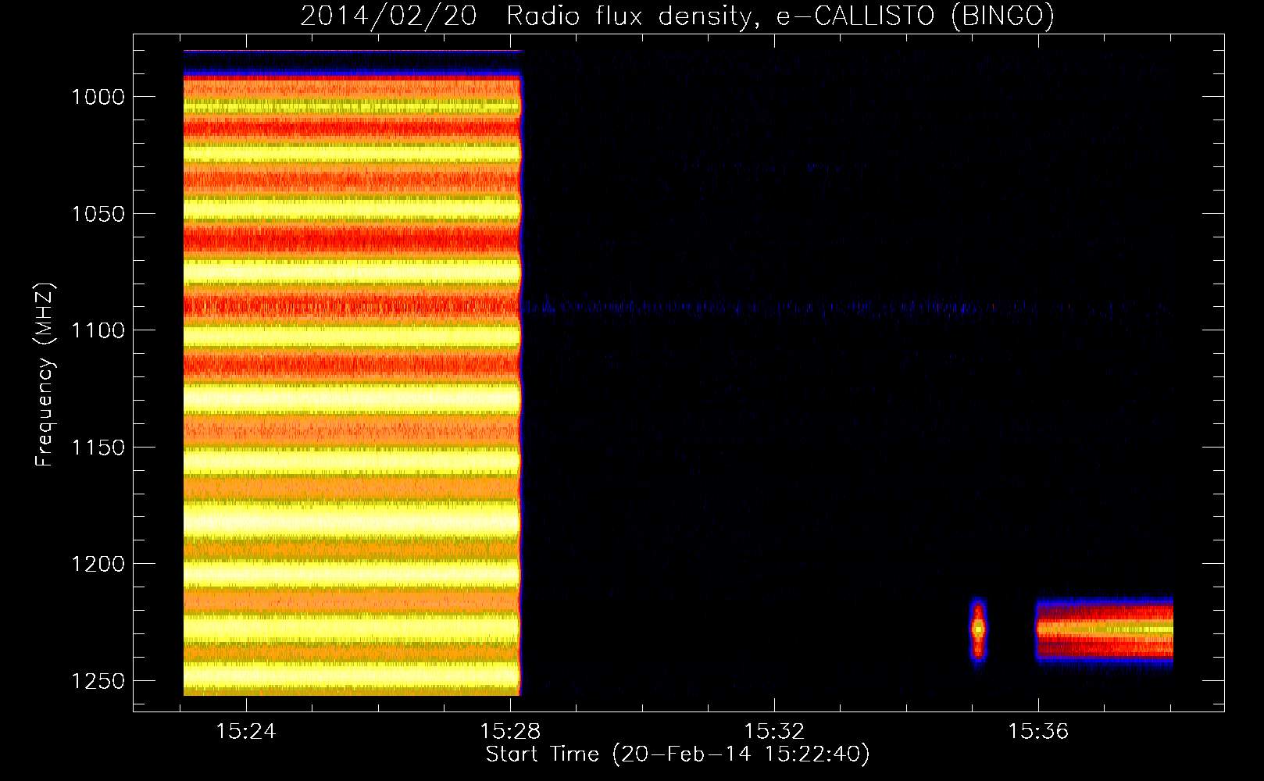This screenshot has width=1264, height=781.
Task: Click the "Start Time (20-Feb-14 15:22:40)" label
Action: (x=677, y=754)
